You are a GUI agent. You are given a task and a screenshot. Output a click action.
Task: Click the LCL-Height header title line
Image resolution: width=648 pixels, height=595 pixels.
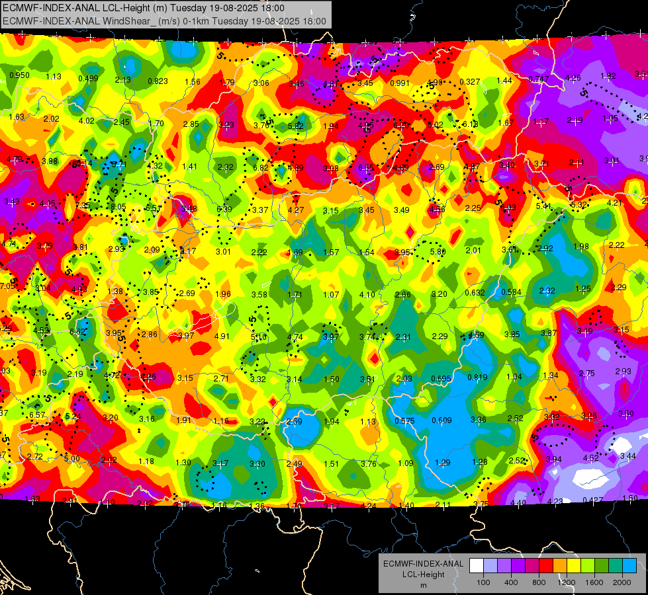pos(144,8)
